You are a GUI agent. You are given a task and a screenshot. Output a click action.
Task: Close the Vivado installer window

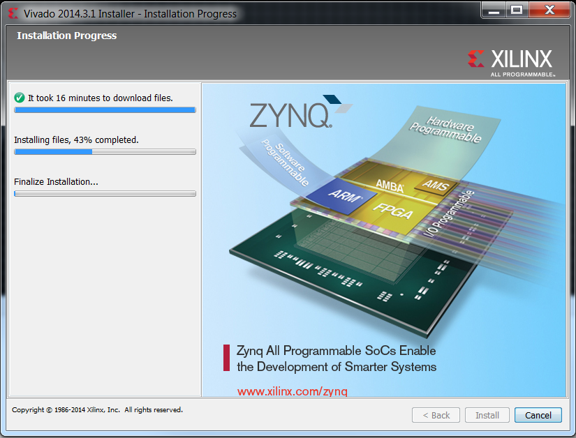[549, 10]
